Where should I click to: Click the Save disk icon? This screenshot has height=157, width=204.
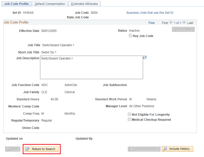(8, 149)
